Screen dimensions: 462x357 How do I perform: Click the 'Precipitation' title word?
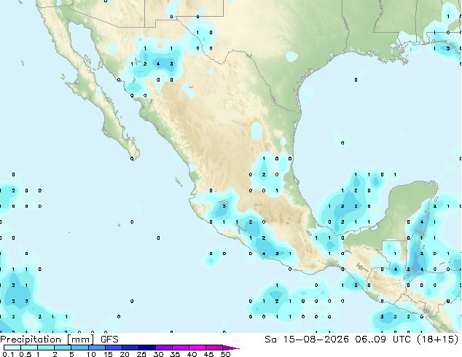pos(31,340)
